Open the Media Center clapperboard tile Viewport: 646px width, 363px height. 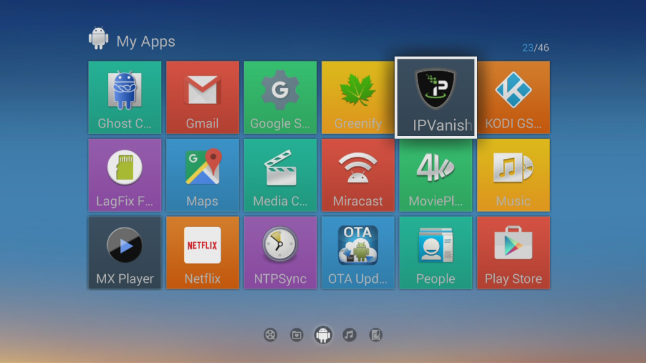[280, 175]
